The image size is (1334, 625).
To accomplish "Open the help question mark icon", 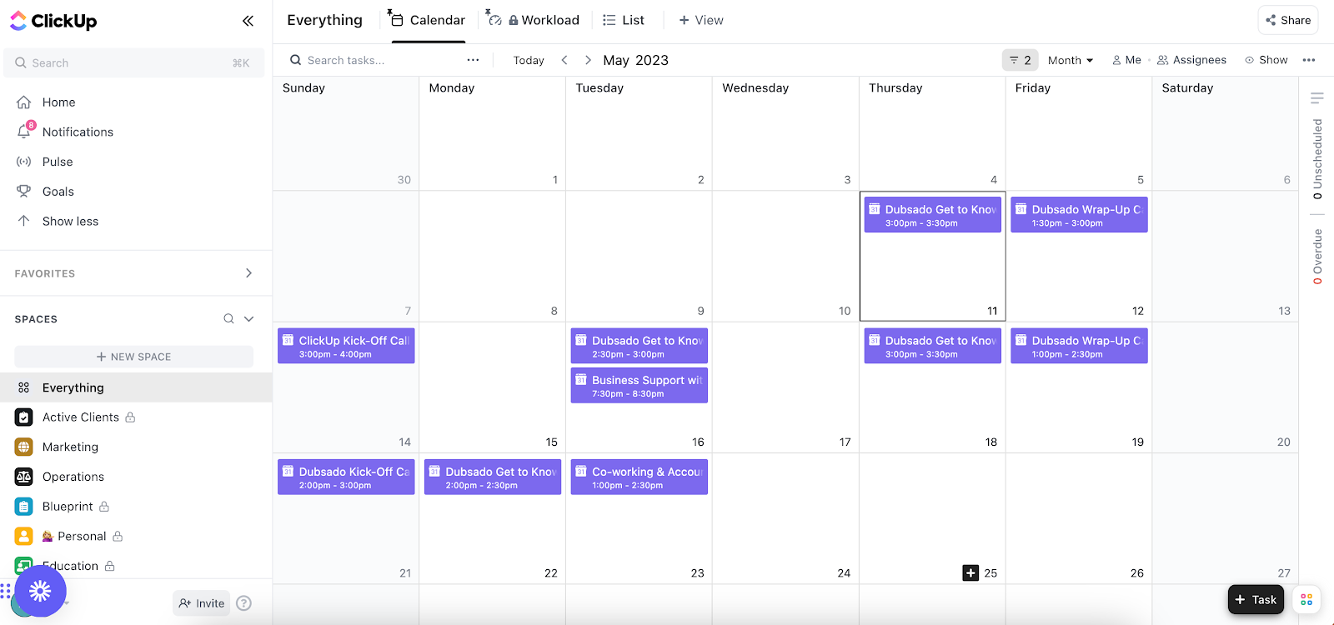I will pyautogui.click(x=243, y=603).
